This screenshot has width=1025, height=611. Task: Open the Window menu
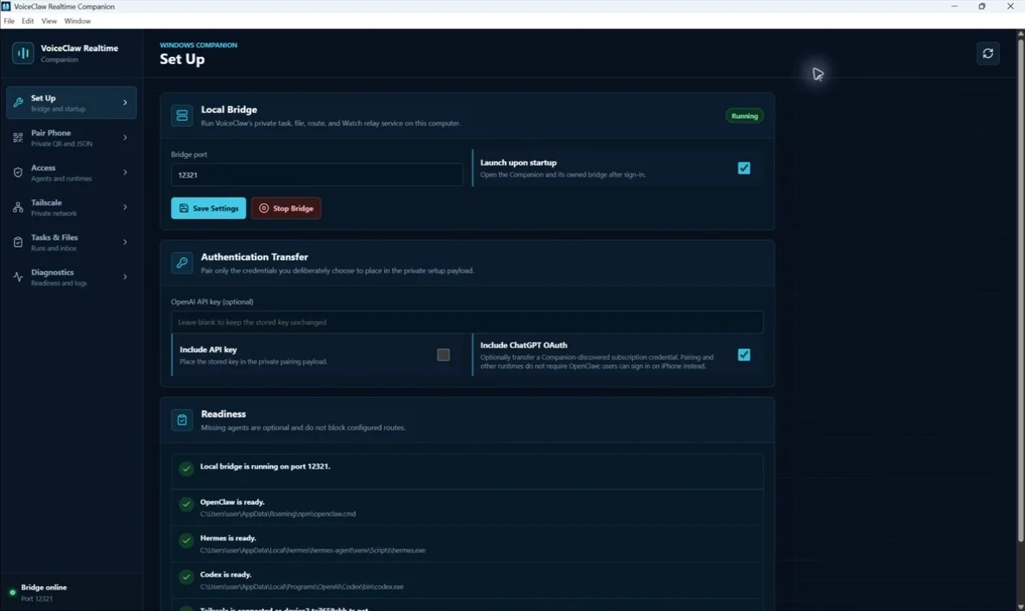point(77,21)
